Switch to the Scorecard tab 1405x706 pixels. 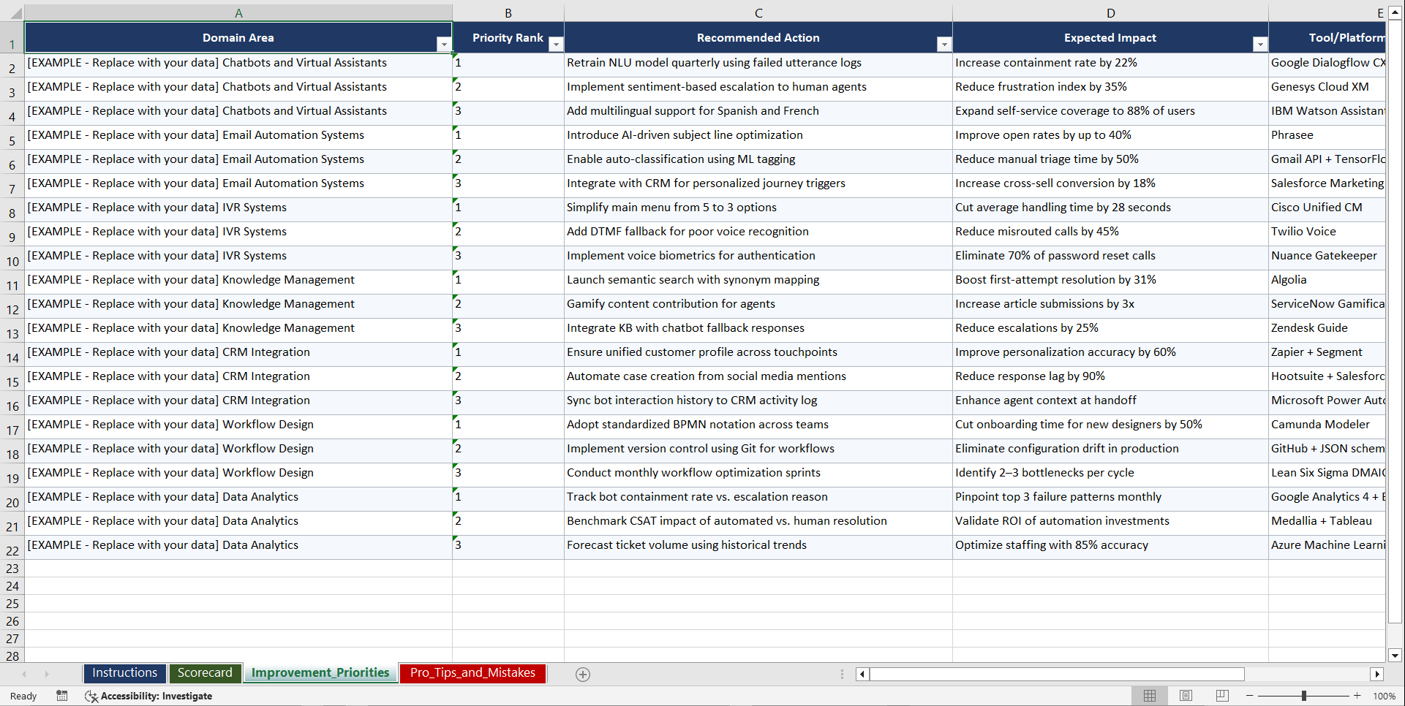206,673
